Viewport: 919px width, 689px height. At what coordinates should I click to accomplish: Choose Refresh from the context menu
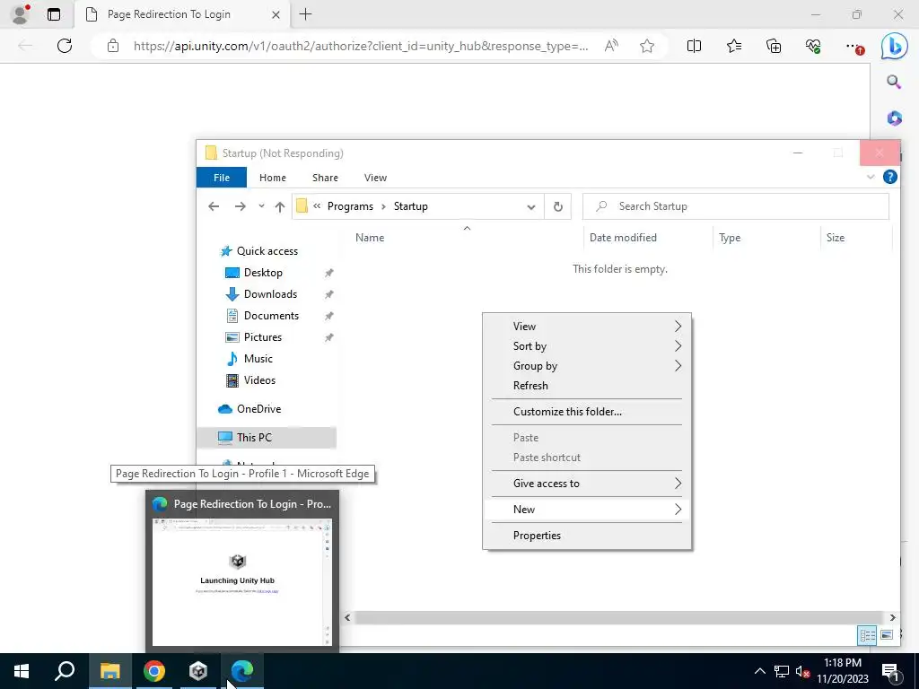(587, 386)
